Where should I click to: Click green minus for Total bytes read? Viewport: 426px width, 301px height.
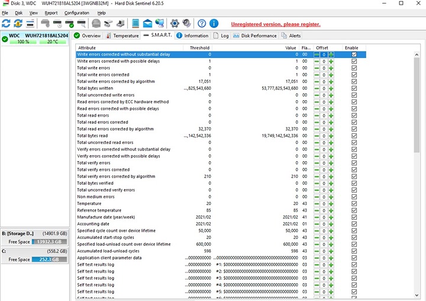[x=317, y=136]
